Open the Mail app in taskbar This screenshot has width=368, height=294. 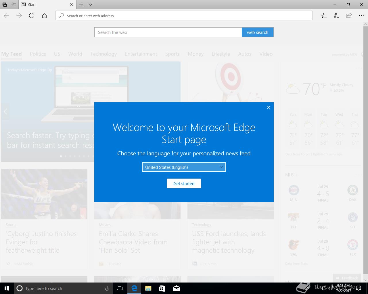pos(177,288)
